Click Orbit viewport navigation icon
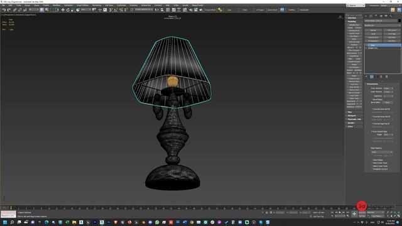 coord(395,216)
